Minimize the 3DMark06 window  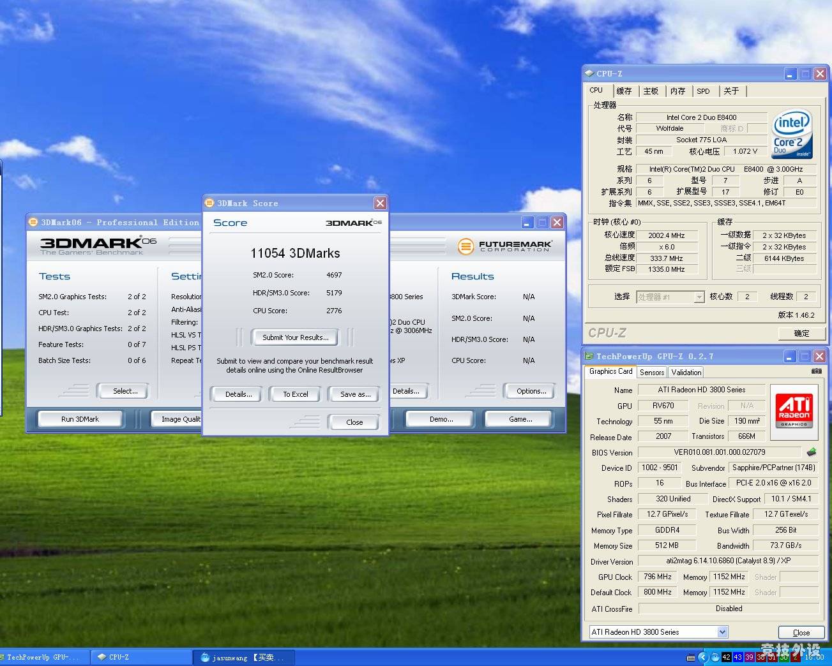(x=527, y=223)
